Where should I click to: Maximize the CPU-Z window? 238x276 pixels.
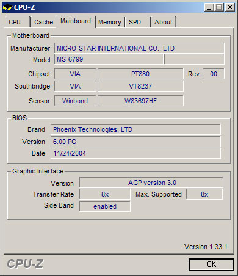point(219,7)
